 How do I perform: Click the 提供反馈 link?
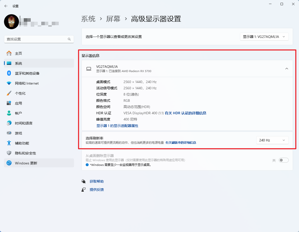point(97,190)
